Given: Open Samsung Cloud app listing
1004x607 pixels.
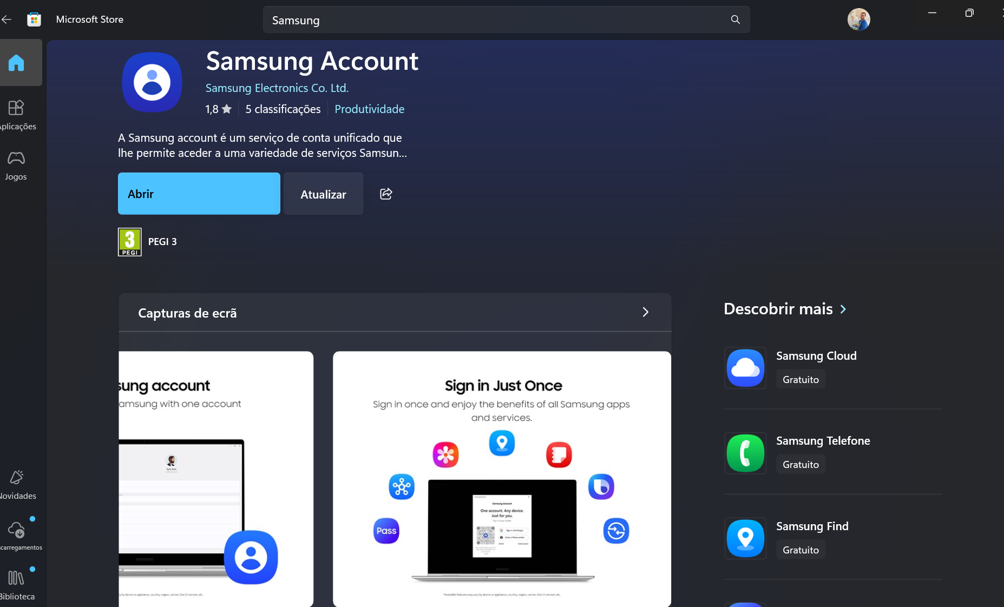Looking at the screenshot, I should coord(816,356).
